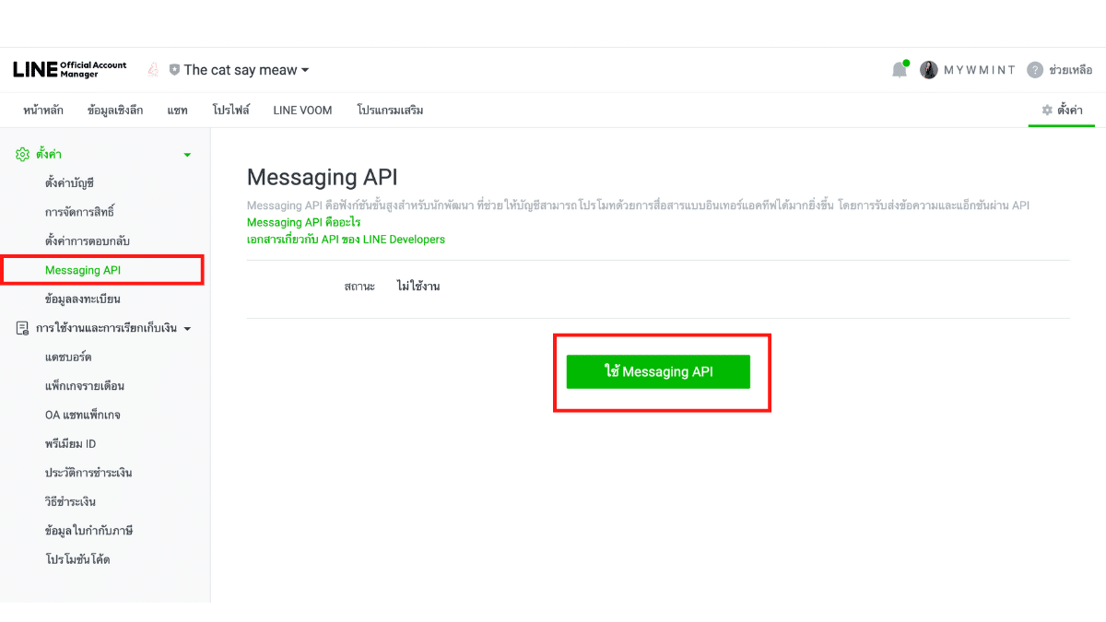Open the แชท tab

pyautogui.click(x=178, y=110)
